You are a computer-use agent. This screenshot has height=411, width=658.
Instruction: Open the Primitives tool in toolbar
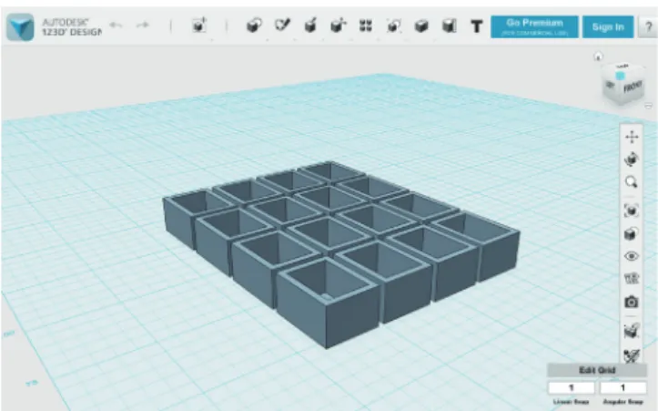(x=254, y=26)
